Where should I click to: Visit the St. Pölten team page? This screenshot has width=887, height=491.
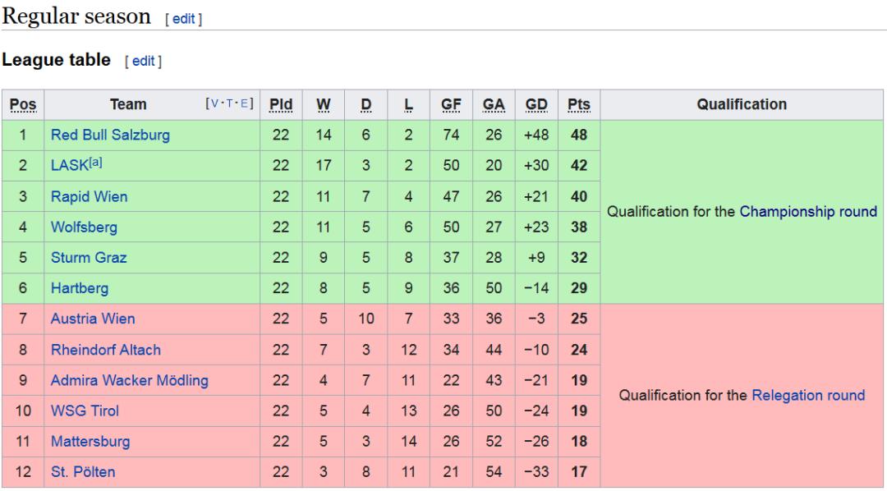click(83, 472)
